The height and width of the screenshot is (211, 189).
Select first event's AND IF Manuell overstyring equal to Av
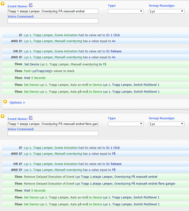pos(96,41)
